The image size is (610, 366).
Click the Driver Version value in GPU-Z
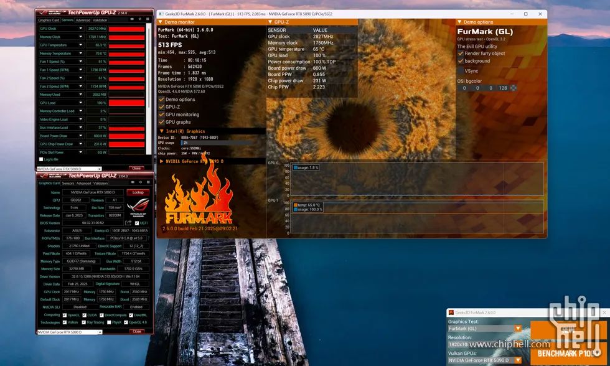coord(105,276)
